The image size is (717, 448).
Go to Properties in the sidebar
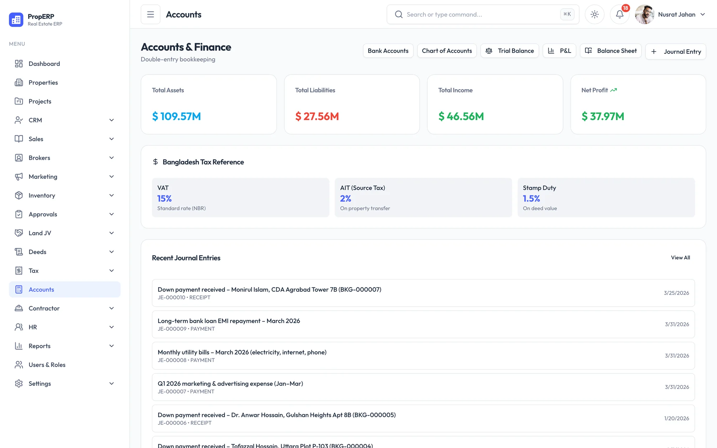coord(65,82)
